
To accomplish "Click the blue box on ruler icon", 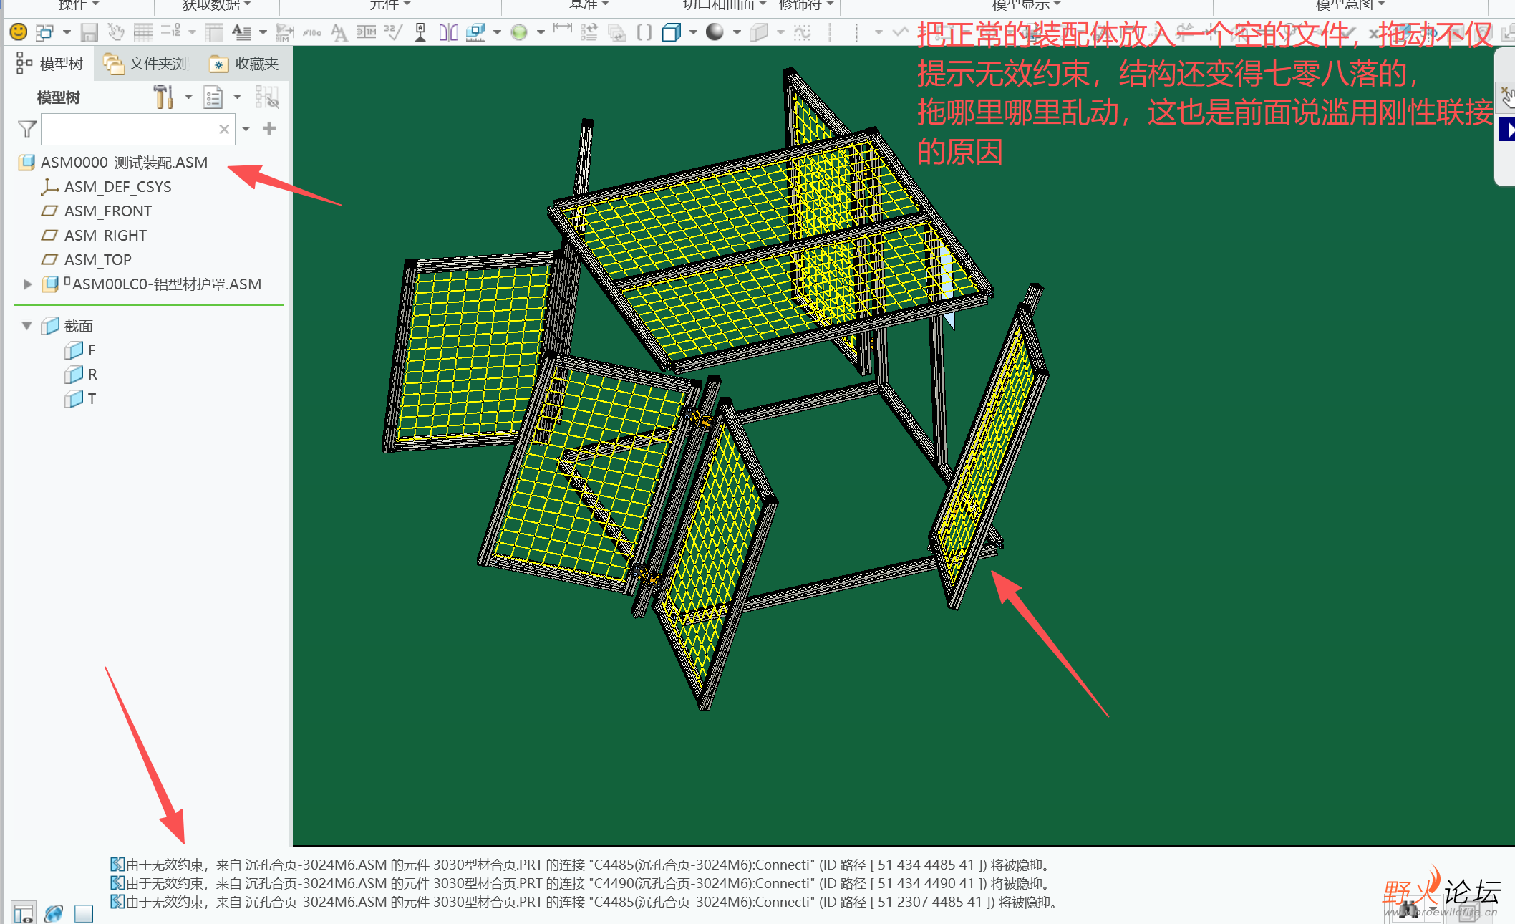I will coord(475,32).
